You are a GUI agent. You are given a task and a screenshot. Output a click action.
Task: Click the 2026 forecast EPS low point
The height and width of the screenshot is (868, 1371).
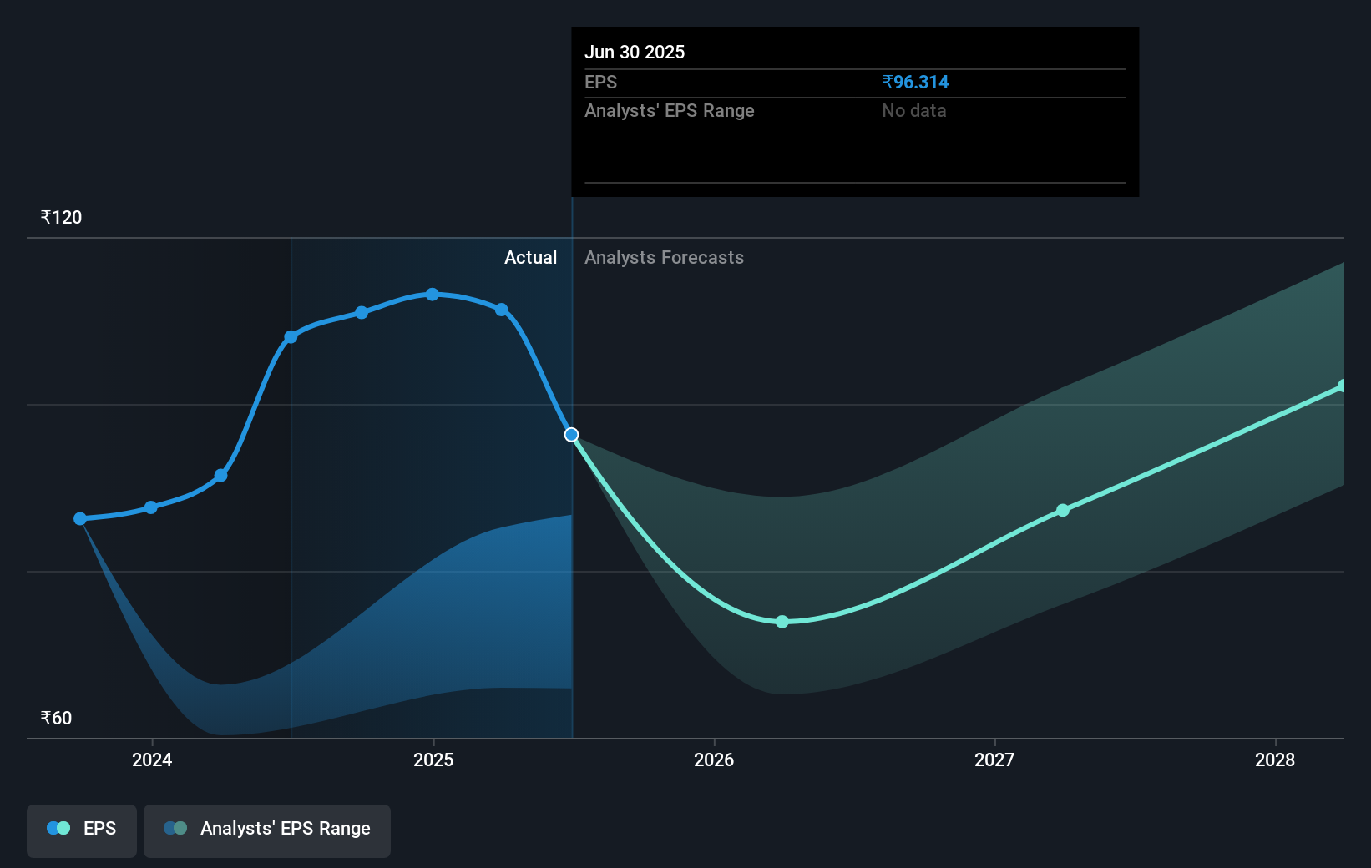782,622
